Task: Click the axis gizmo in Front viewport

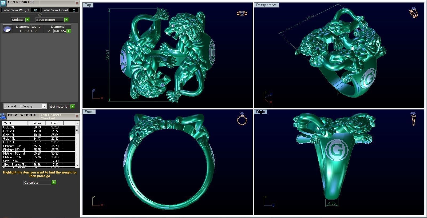Action: point(97,201)
